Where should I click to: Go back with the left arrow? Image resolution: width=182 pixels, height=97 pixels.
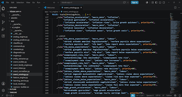[54, 2]
